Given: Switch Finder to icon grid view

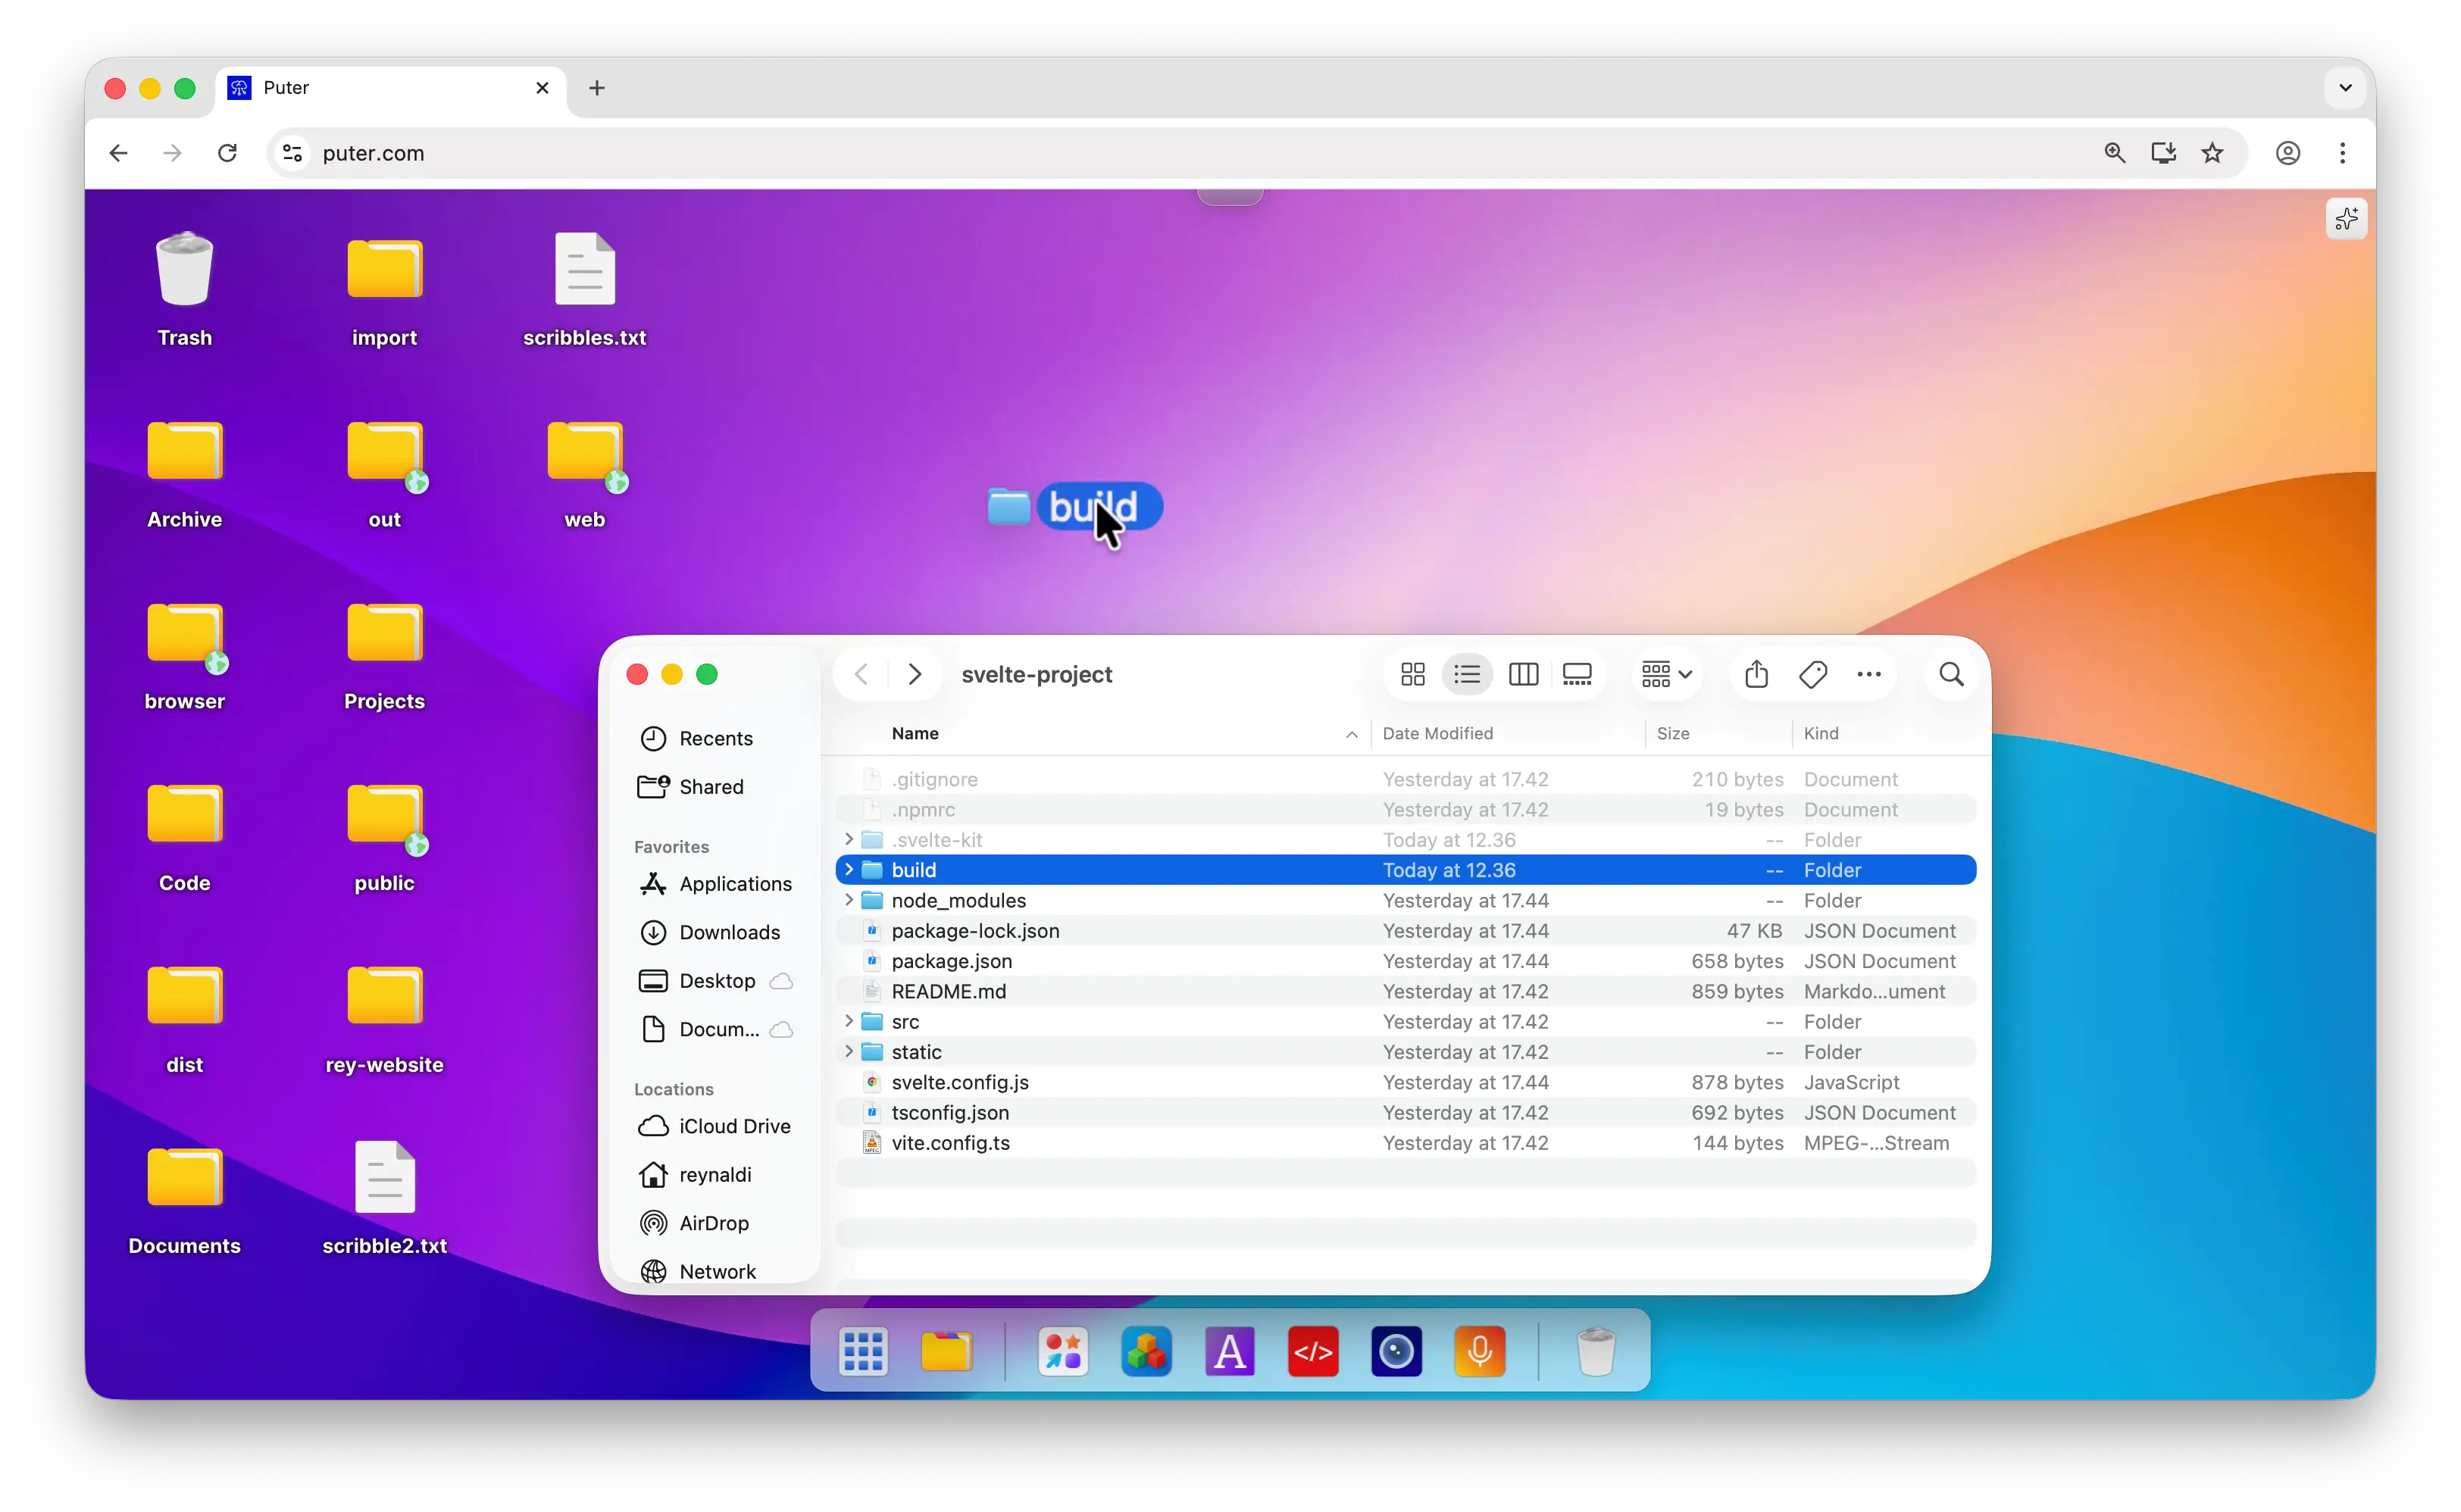Looking at the screenshot, I should pyautogui.click(x=1412, y=674).
